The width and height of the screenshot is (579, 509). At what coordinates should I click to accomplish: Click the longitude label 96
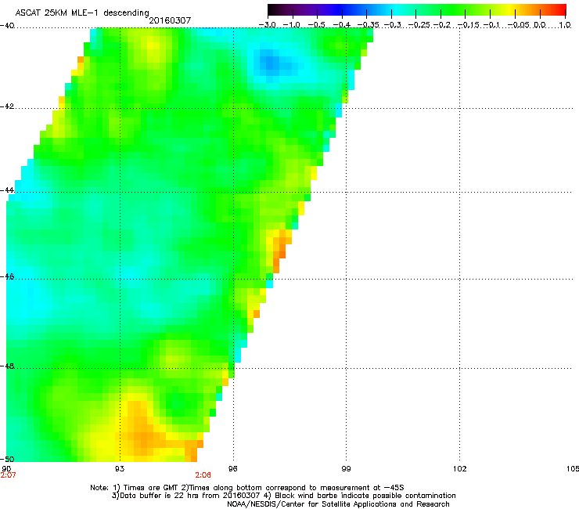(x=233, y=469)
